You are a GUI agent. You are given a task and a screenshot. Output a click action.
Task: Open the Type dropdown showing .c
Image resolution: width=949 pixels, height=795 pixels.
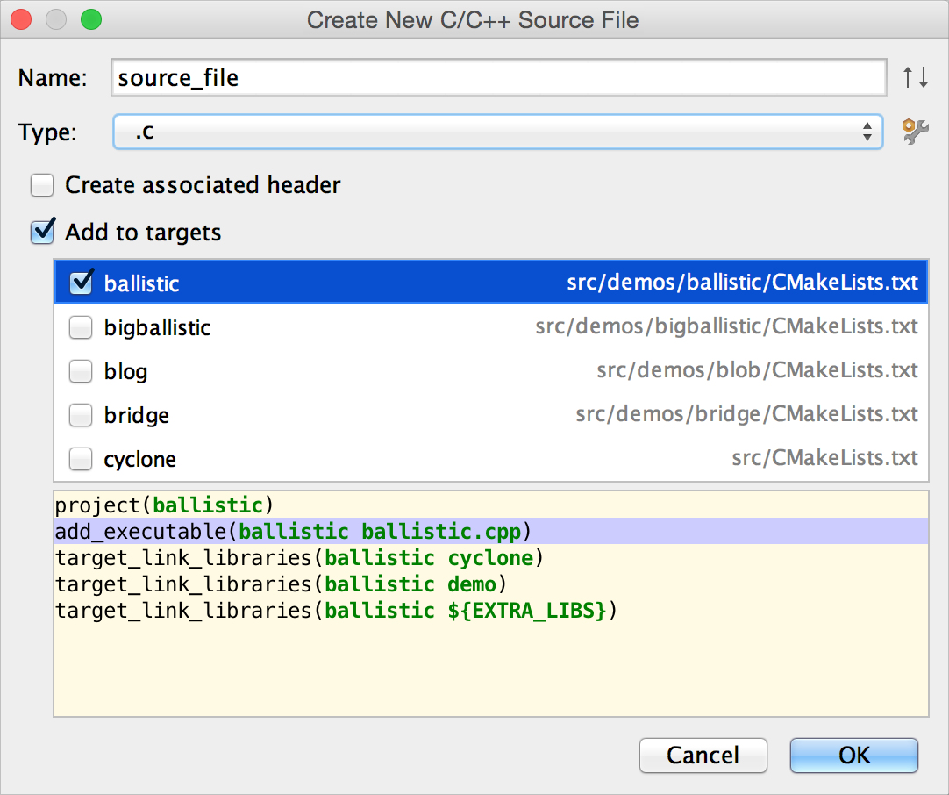point(497,132)
